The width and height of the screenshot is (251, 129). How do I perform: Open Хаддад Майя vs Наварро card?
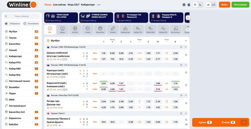[166, 18]
